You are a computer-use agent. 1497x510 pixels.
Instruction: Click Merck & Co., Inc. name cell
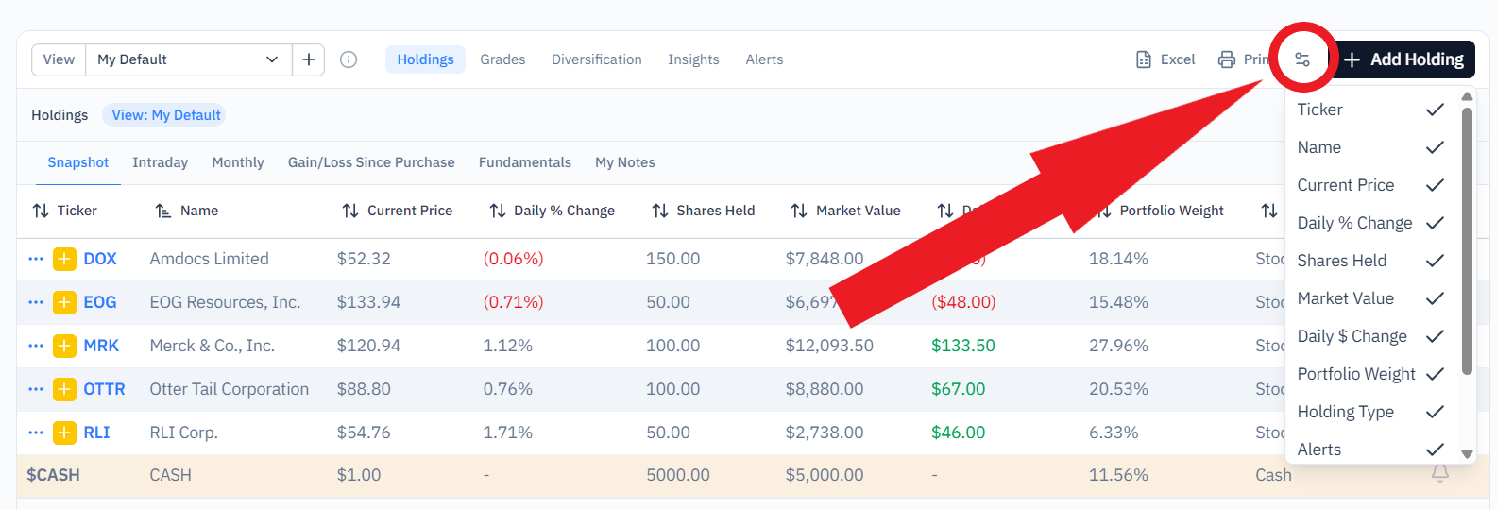click(x=213, y=346)
